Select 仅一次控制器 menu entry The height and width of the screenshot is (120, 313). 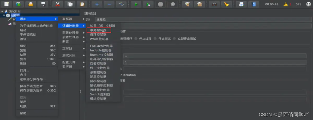pos(103,68)
